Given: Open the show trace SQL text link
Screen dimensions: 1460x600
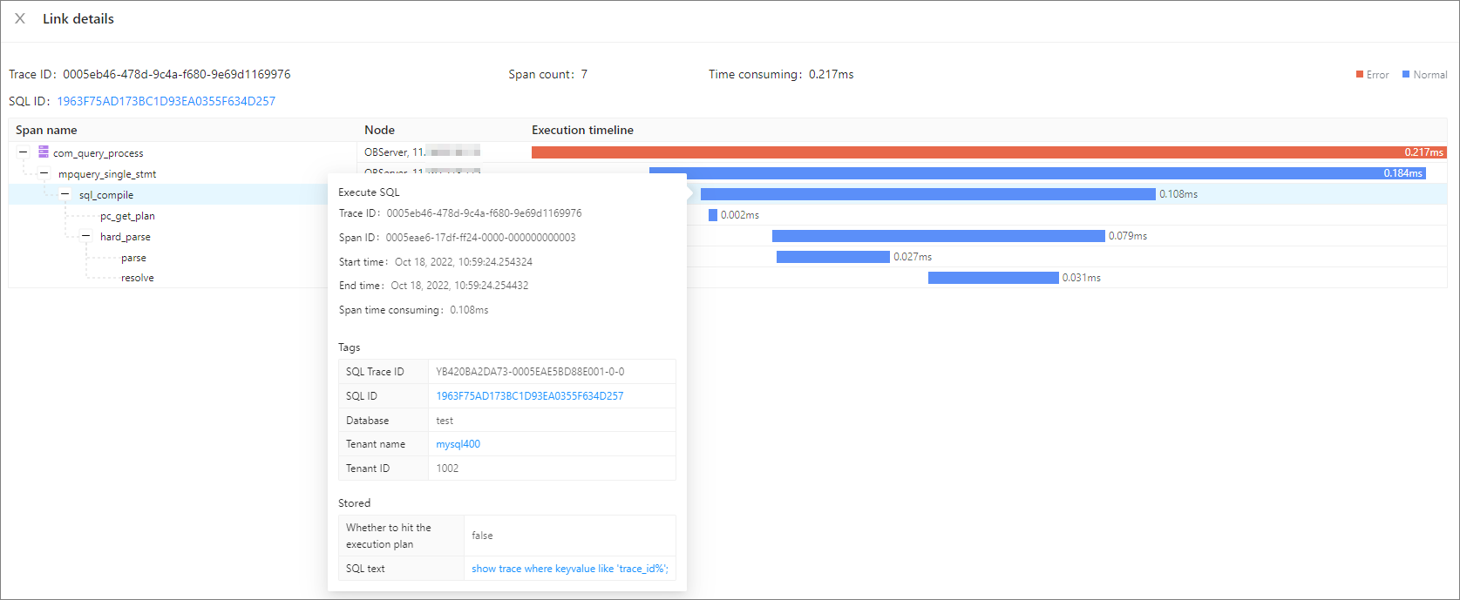Looking at the screenshot, I should click(x=569, y=569).
